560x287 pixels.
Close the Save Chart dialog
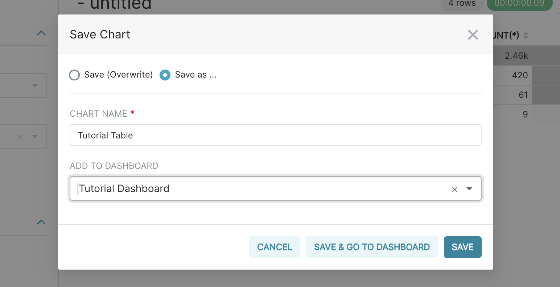click(x=473, y=35)
